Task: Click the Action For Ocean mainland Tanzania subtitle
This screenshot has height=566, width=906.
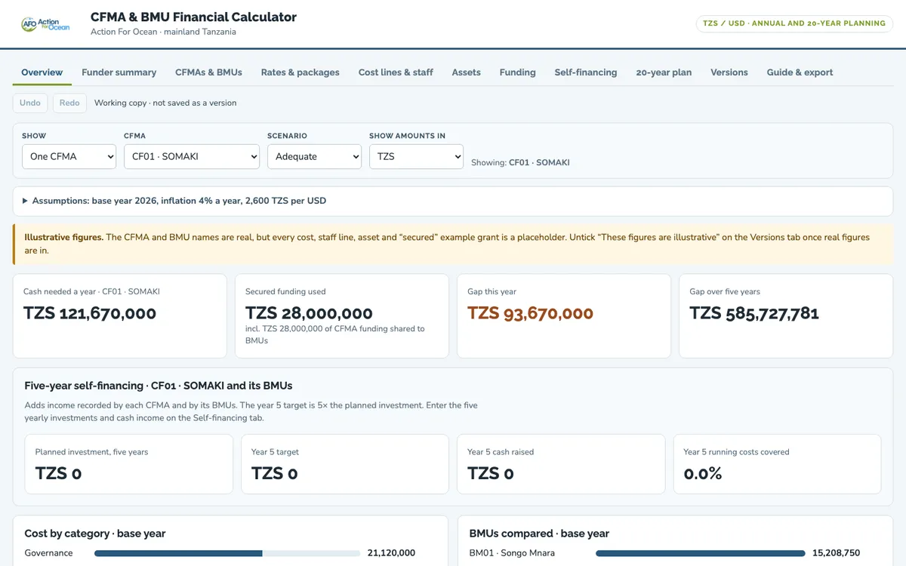Action: 163,32
